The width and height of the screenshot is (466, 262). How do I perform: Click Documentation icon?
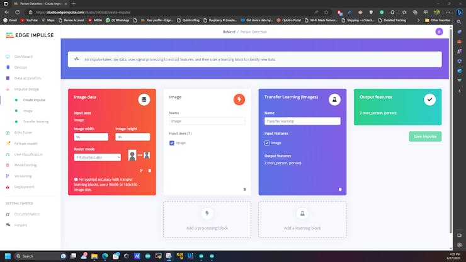pos(8,214)
